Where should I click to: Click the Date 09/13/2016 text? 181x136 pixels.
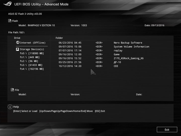pyautogui.click(x=154, y=25)
